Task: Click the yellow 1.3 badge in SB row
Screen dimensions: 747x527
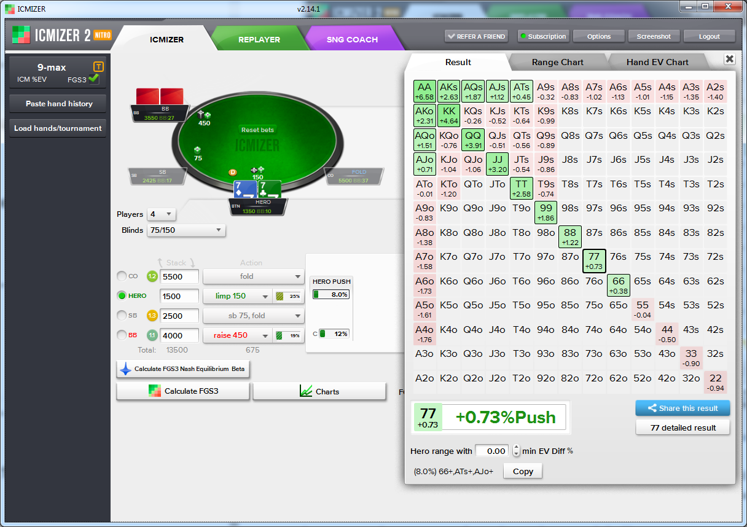Action: (152, 315)
